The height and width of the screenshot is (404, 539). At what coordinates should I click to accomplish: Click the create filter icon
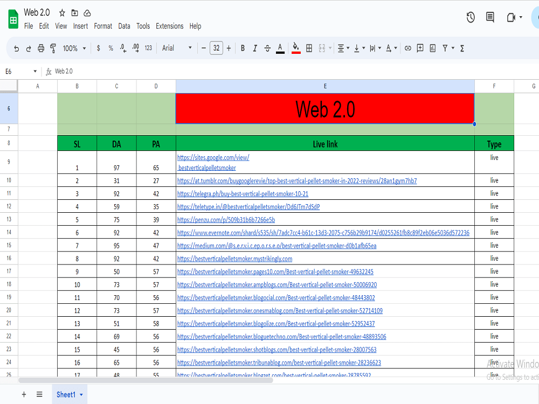[445, 48]
